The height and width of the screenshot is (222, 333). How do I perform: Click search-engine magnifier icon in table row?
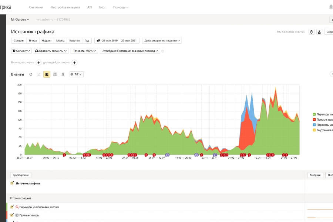(17, 207)
